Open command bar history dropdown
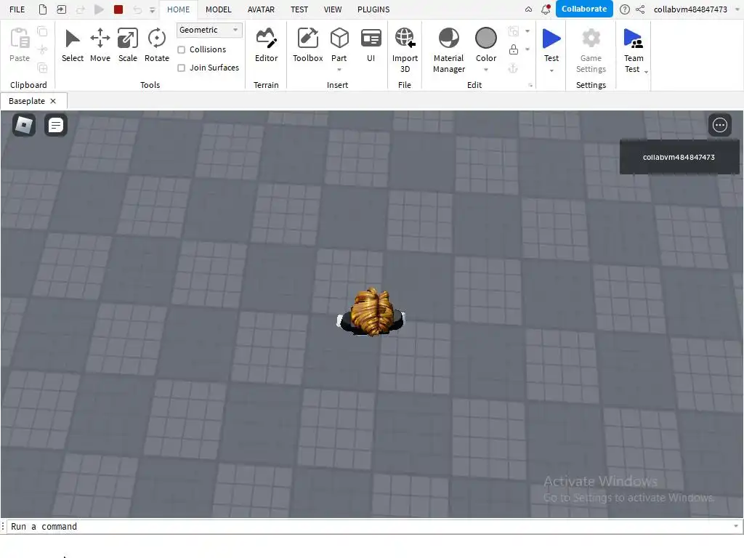This screenshot has width=744, height=558. tap(736, 526)
